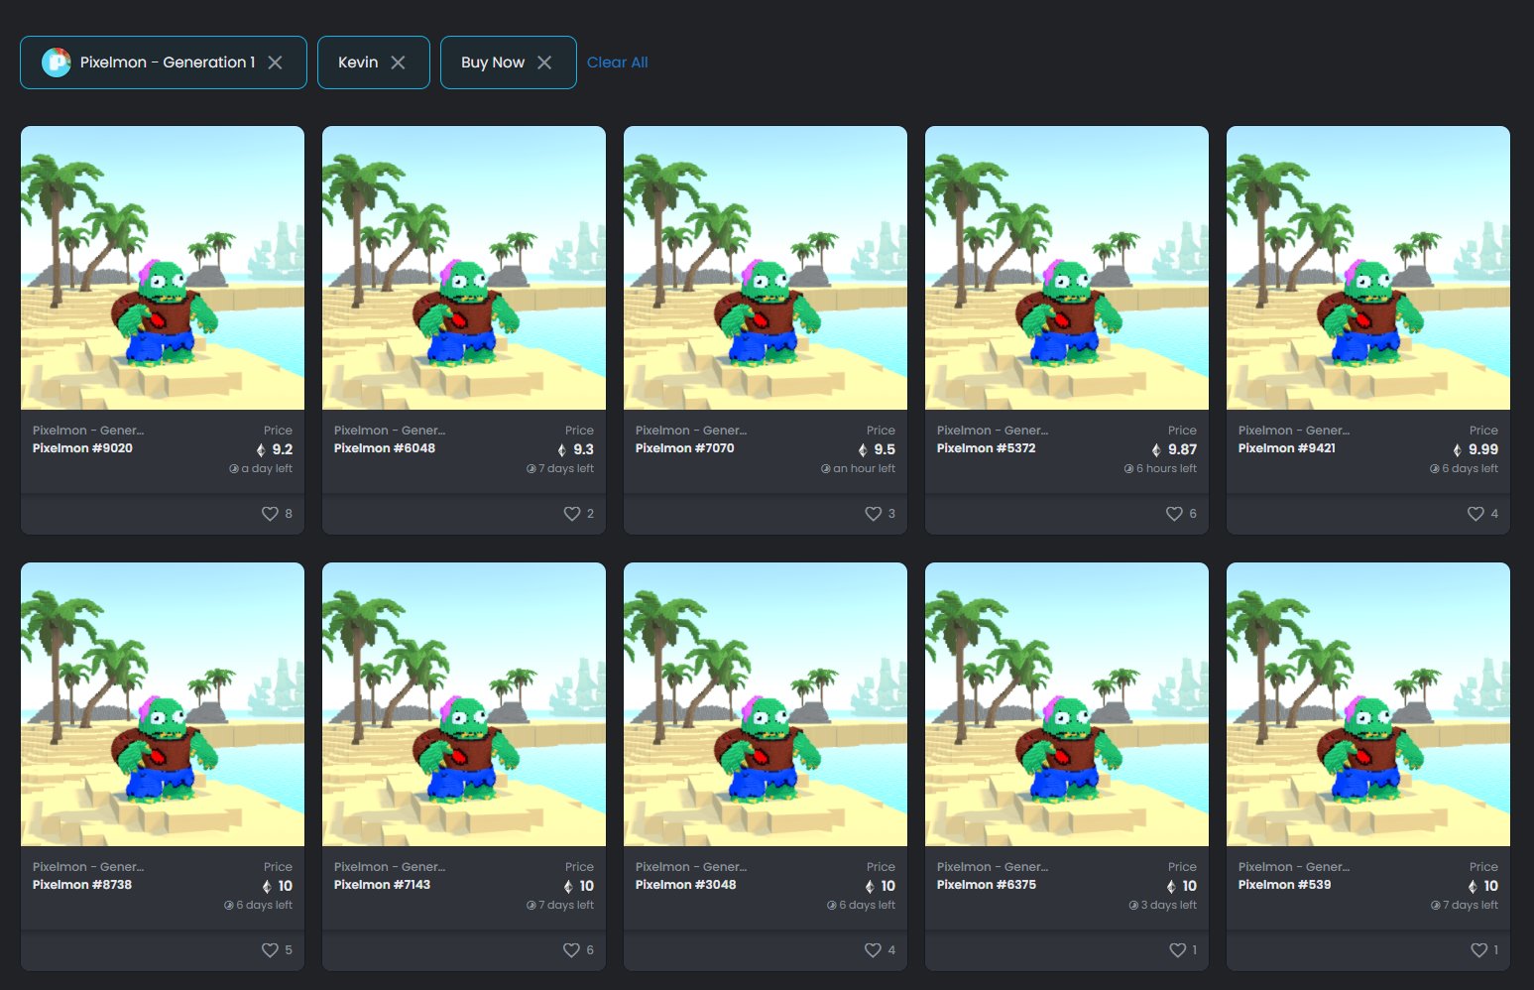
Task: View the Pixelmon #7070 artwork
Action: (x=766, y=268)
